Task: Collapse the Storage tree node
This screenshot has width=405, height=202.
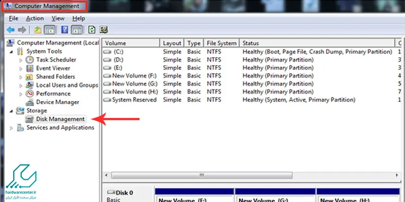Action: (11, 111)
